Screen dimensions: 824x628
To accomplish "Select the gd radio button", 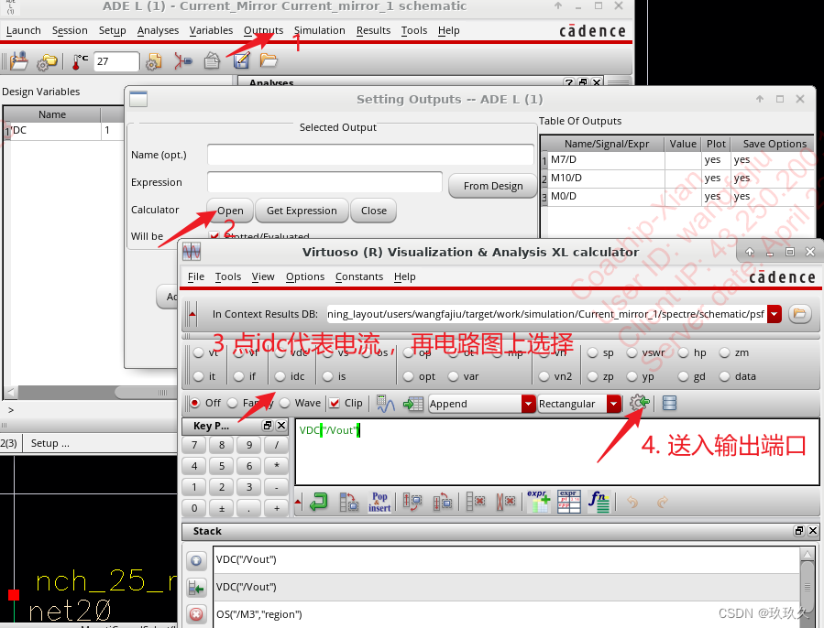I will pos(683,376).
